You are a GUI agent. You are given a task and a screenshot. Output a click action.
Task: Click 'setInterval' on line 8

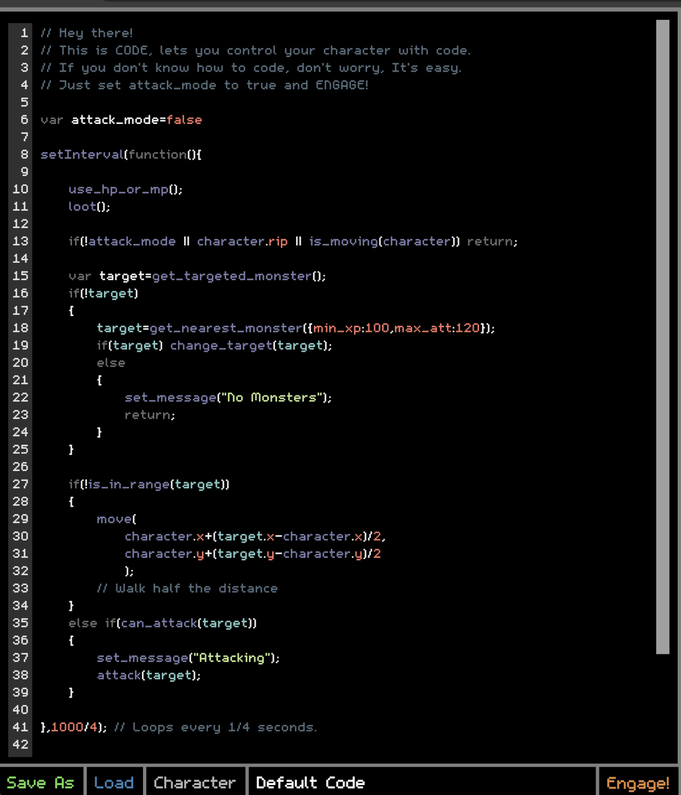point(81,154)
